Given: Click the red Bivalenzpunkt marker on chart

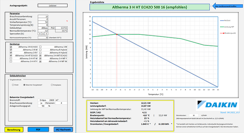Looking at the screenshot, I should [x=117, y=34].
